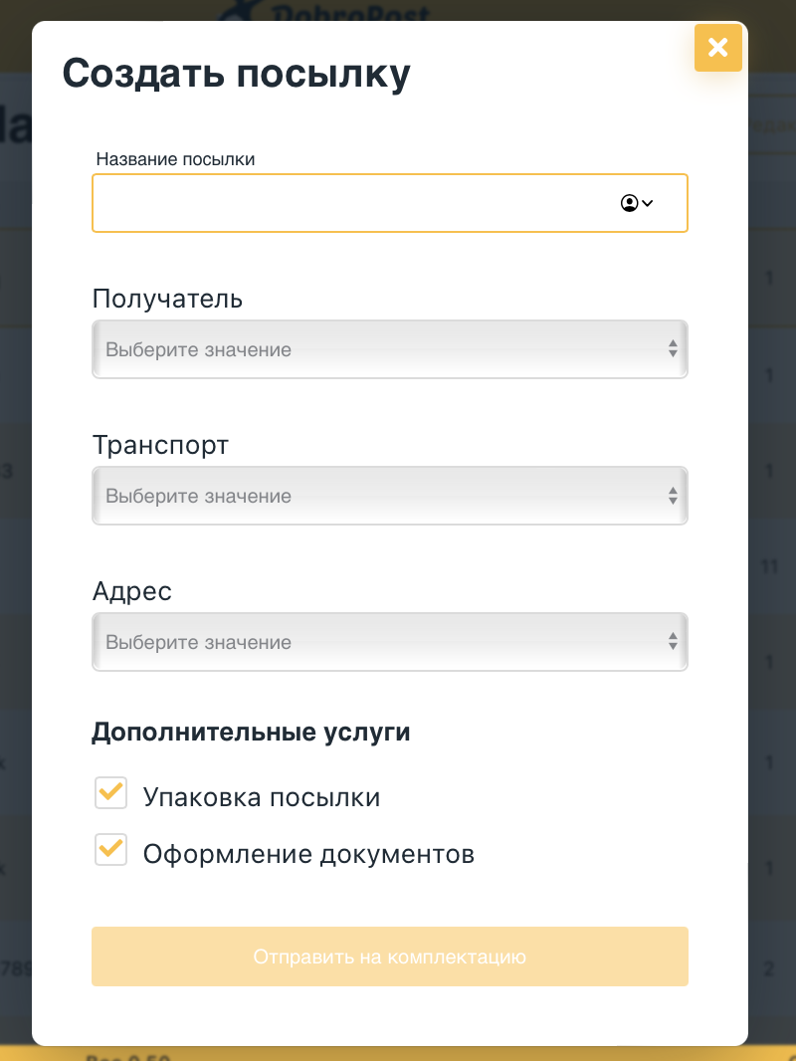This screenshot has width=796, height=1061.
Task: Click the Получатель label
Action: click(167, 299)
